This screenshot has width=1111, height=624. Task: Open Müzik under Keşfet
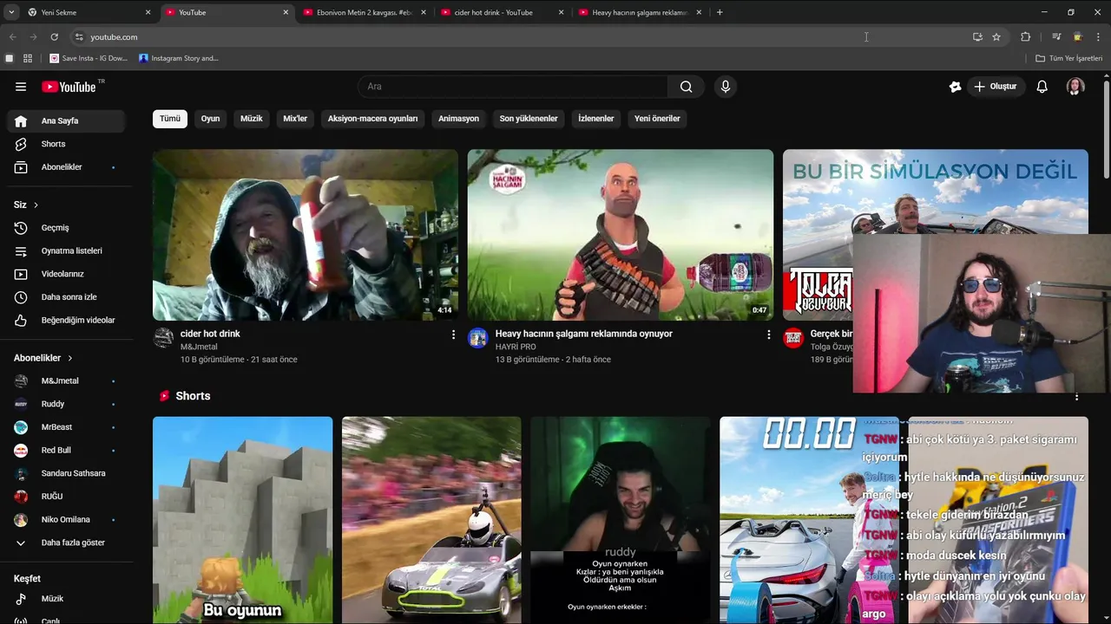(x=66, y=599)
